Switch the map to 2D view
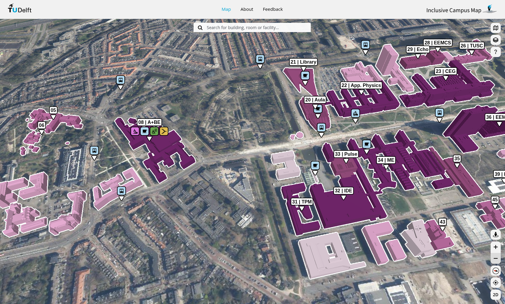The image size is (505, 304). [x=495, y=295]
